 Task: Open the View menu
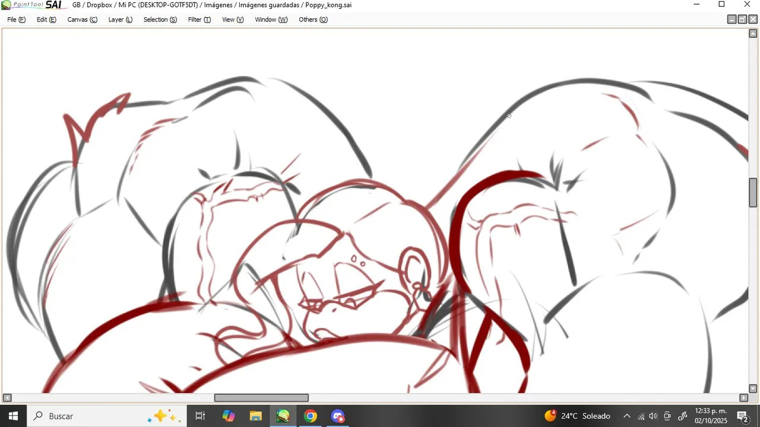tap(233, 20)
